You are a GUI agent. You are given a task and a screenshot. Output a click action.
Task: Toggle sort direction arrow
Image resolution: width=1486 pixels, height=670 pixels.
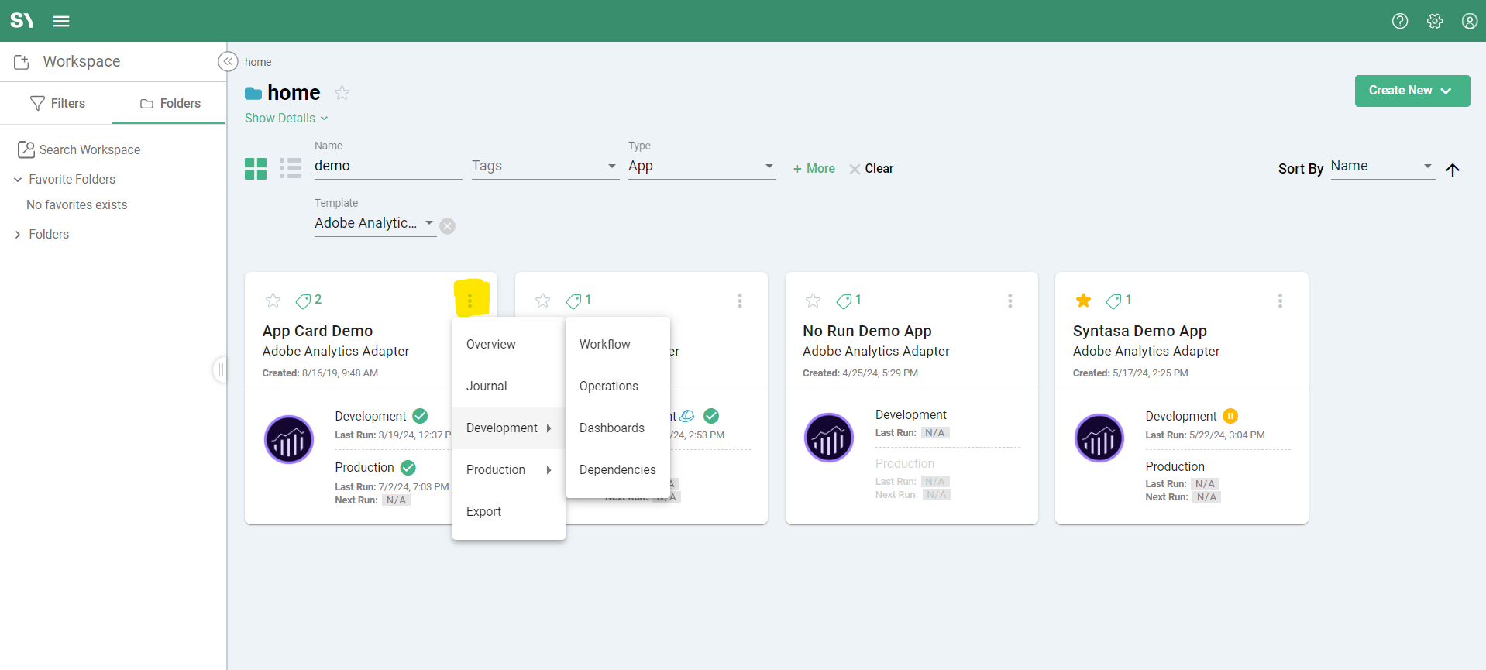(1452, 170)
